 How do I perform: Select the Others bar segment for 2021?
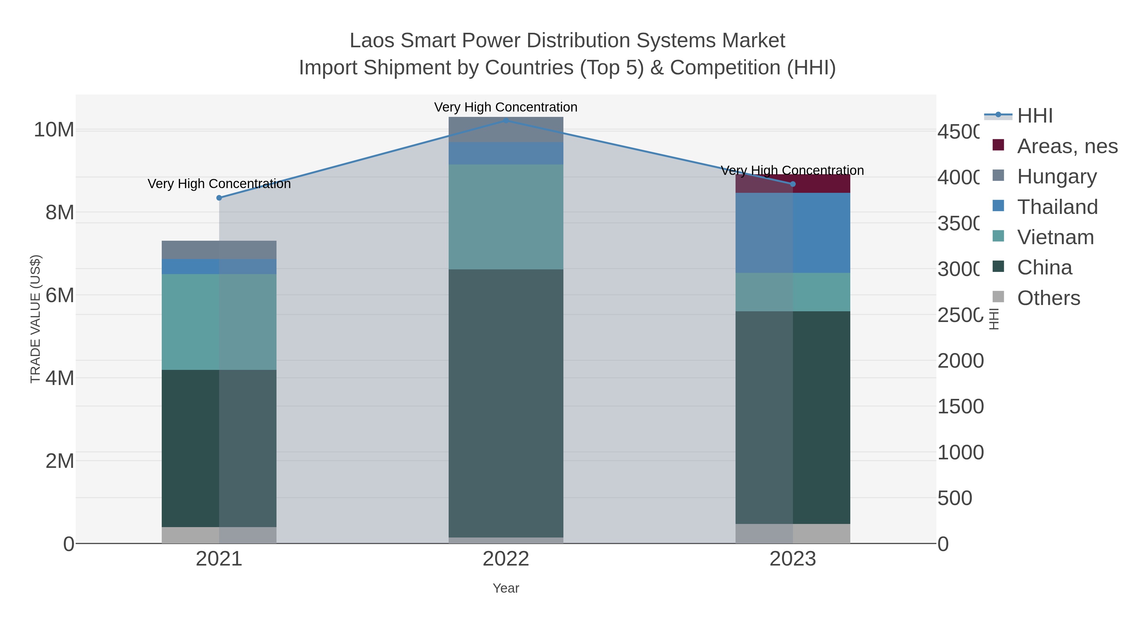[219, 535]
